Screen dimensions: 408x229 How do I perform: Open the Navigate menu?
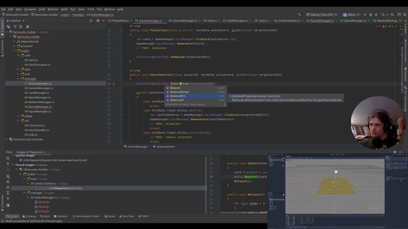click(30, 9)
